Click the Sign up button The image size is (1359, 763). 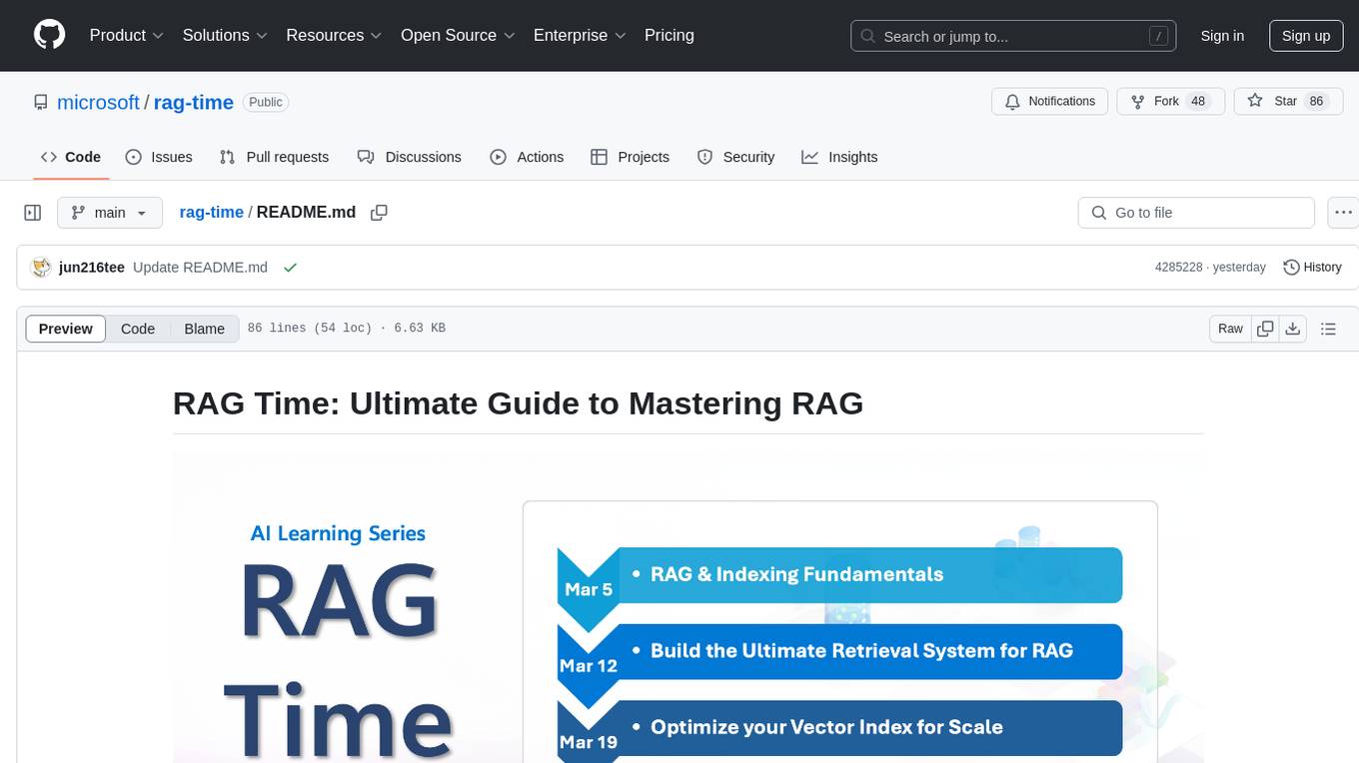[x=1306, y=36]
